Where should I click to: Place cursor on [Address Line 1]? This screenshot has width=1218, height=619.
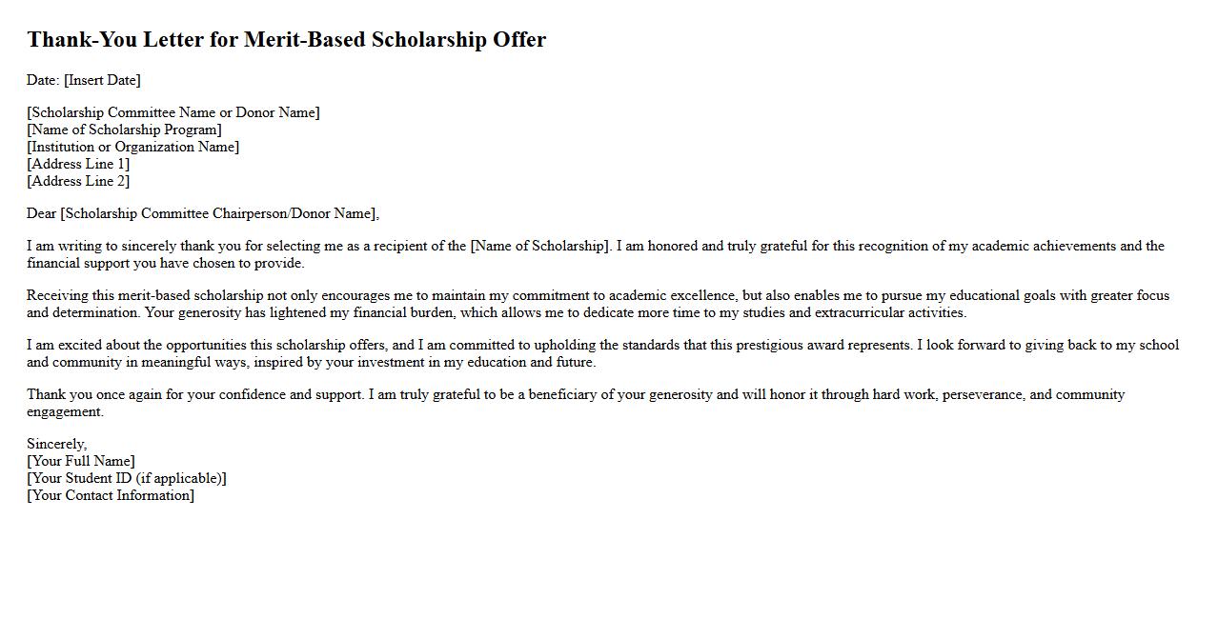tap(78, 164)
